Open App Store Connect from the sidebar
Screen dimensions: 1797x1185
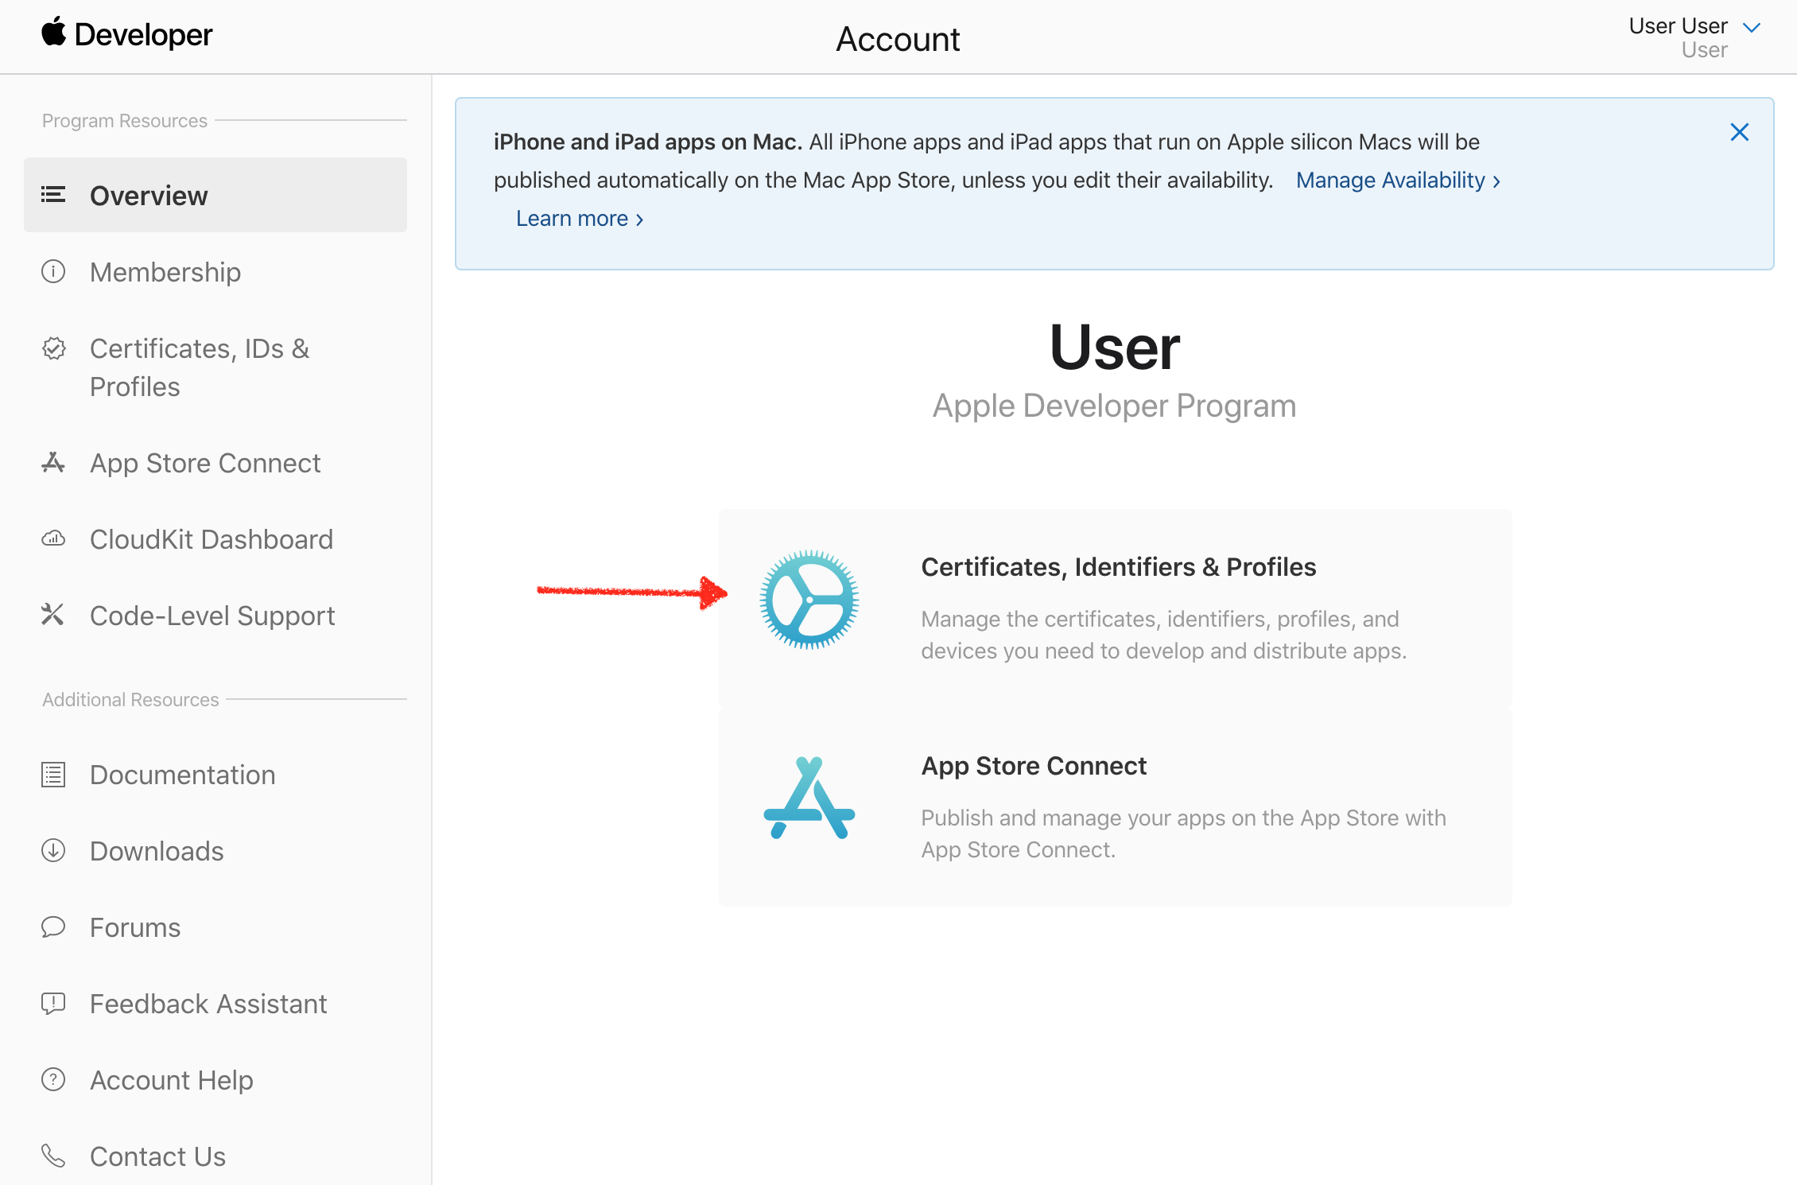tap(205, 463)
